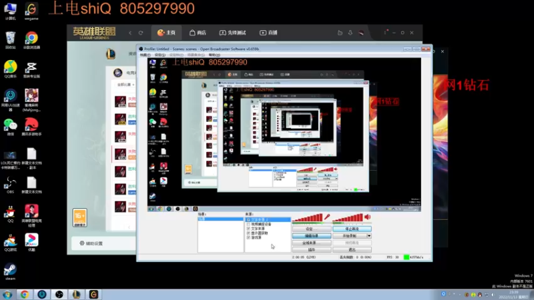
Task: Expand the 全部比赛 filter in League client
Action: [125, 85]
